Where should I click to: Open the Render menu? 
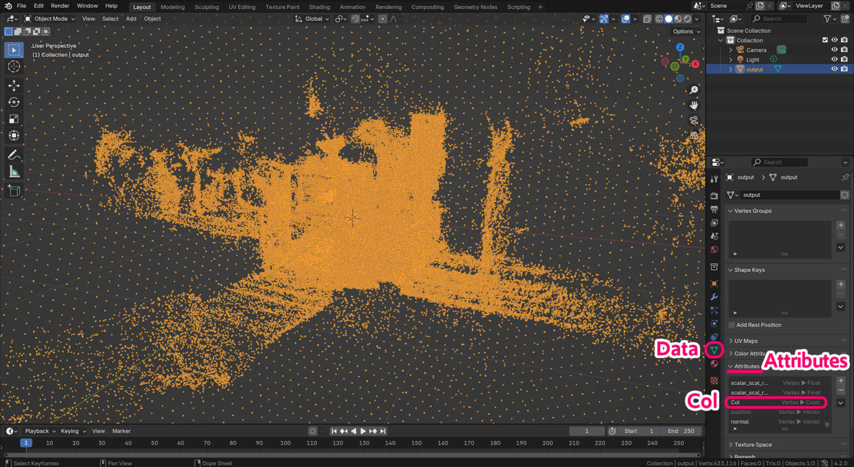point(60,6)
